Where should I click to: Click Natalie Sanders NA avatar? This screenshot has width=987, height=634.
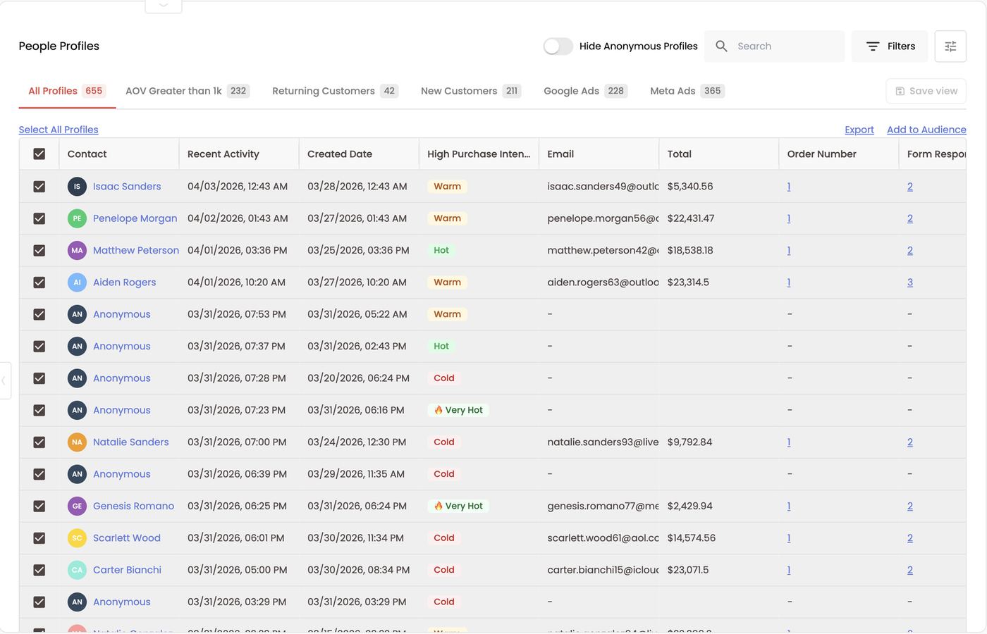(x=77, y=442)
